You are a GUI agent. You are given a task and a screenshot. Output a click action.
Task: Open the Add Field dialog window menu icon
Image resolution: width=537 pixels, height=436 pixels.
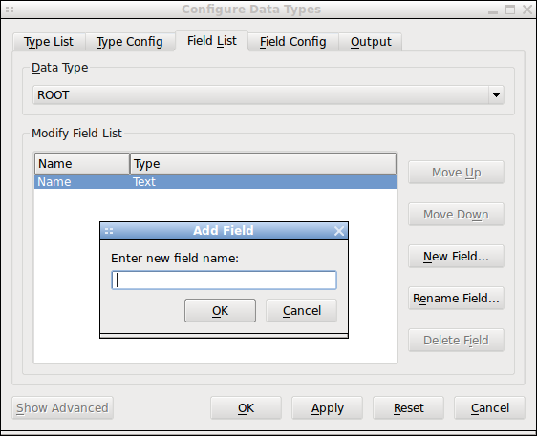pos(109,231)
